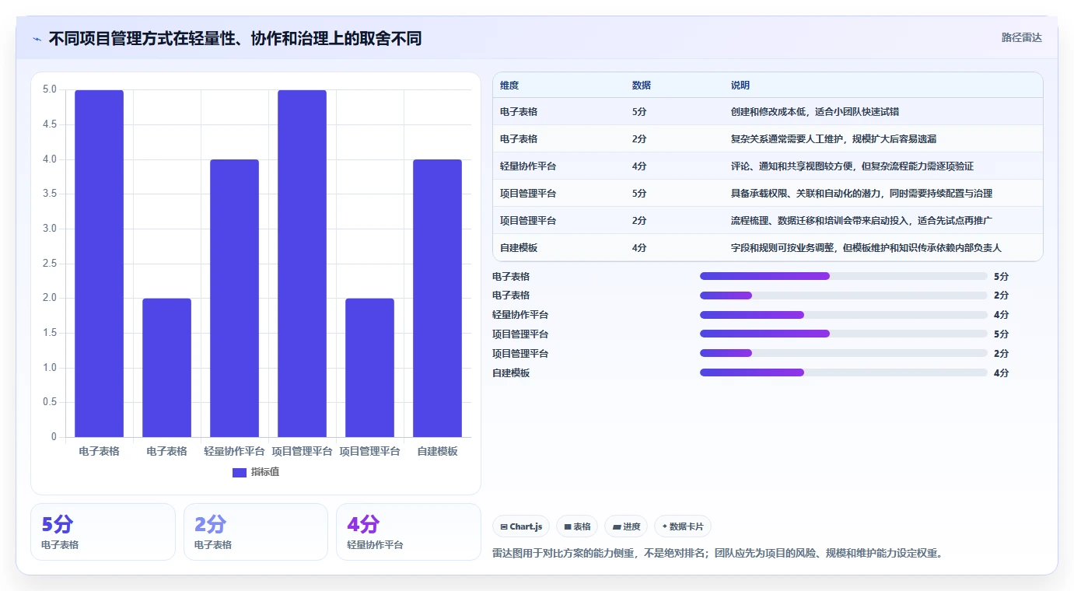Select the cell 创建和修改成本低，适合小团队快速试错
This screenshot has height=591, width=1074.
pyautogui.click(x=815, y=112)
